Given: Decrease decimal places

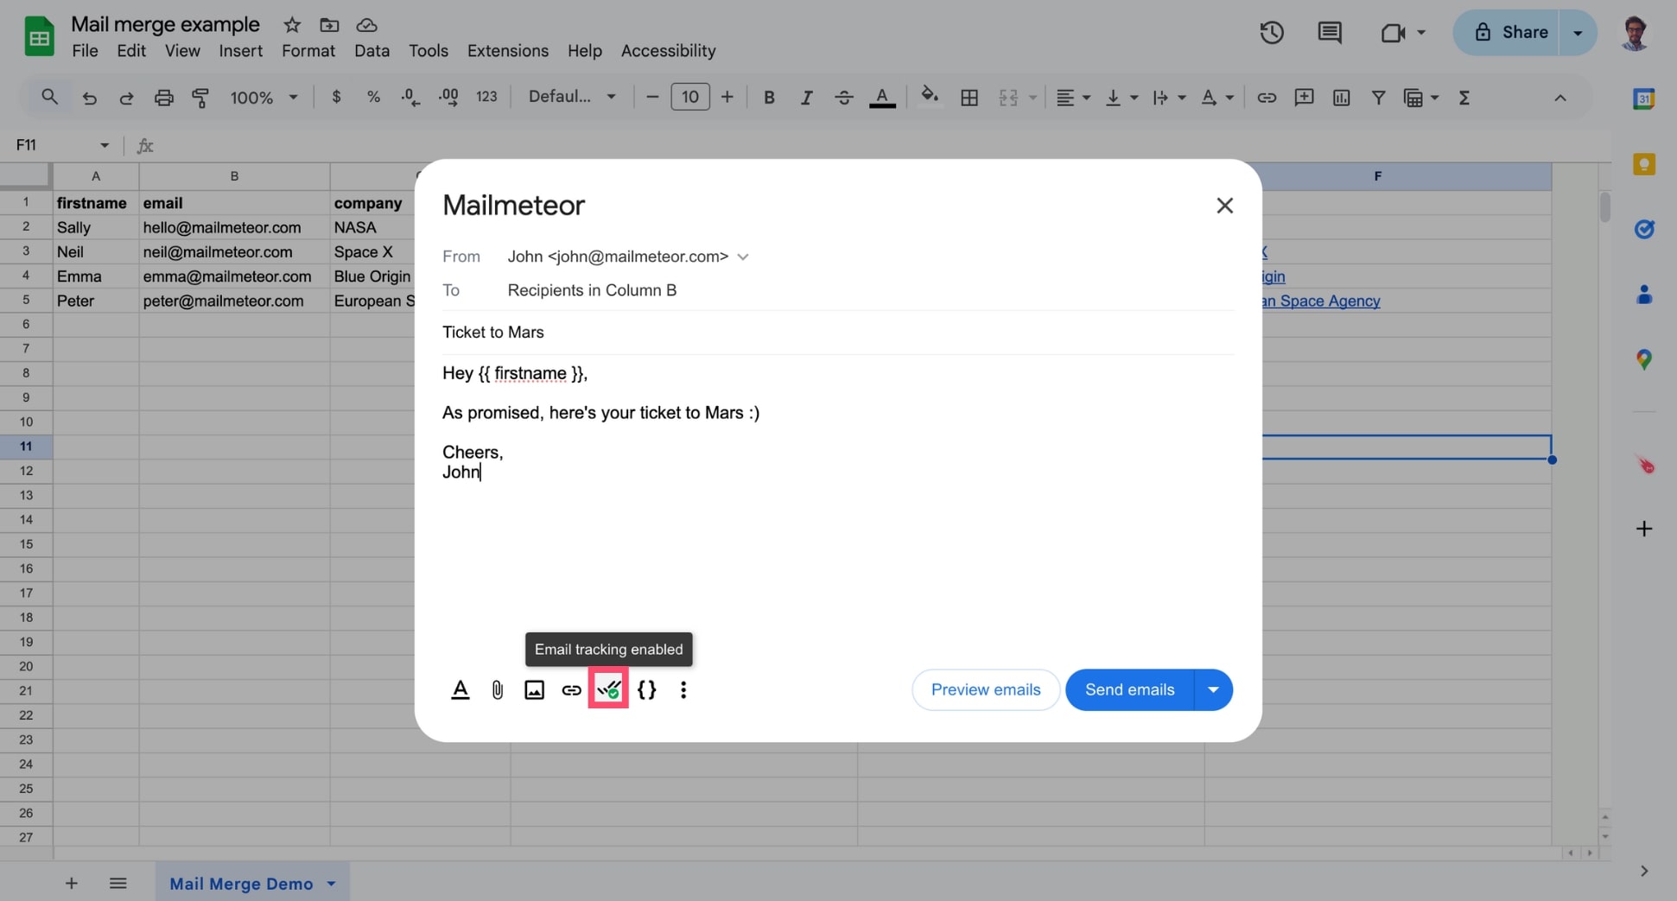Looking at the screenshot, I should point(410,98).
